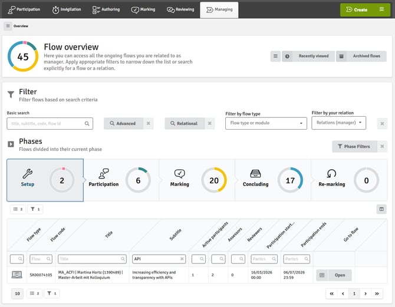Image resolution: width=395 pixels, height=307 pixels.
Task: Click the clear Phase Filters X icon
Action: 382,146
